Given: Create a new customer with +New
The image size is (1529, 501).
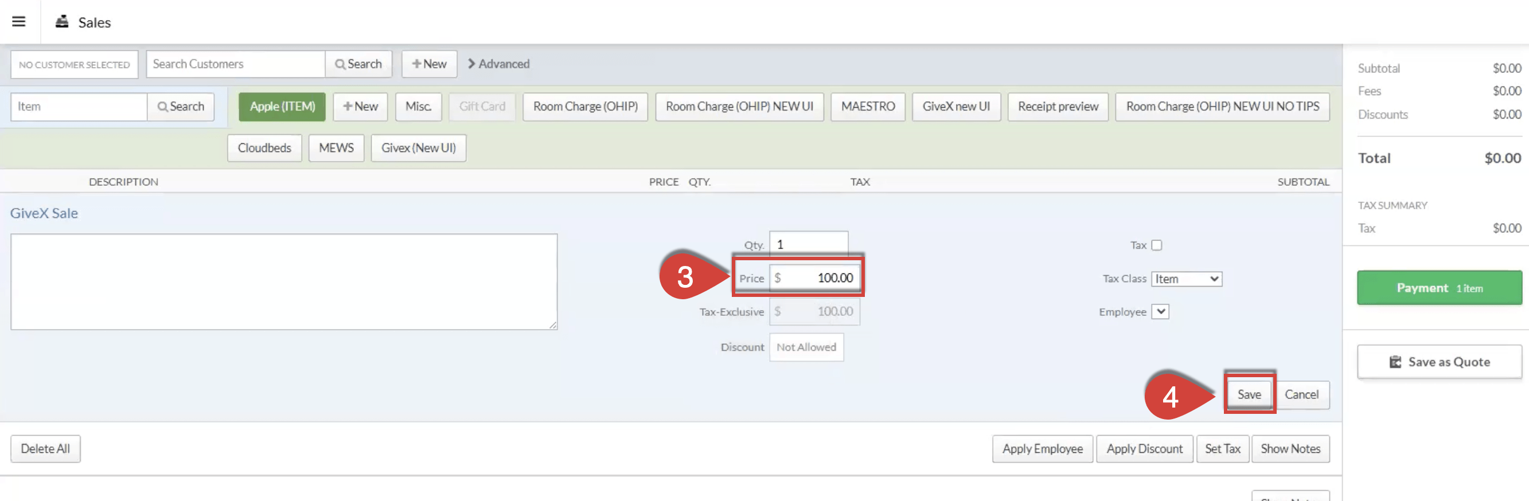Looking at the screenshot, I should tap(429, 64).
